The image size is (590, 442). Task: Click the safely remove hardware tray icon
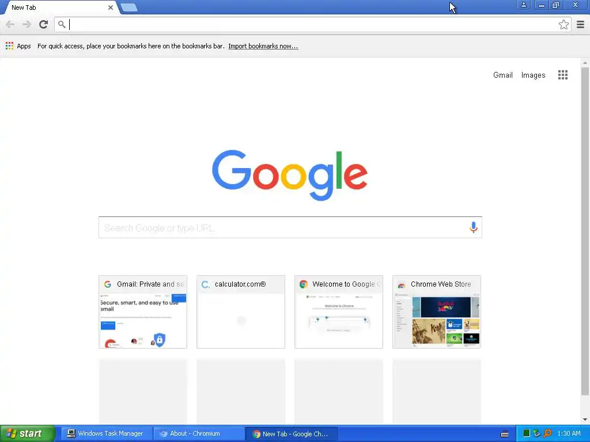pyautogui.click(x=536, y=434)
